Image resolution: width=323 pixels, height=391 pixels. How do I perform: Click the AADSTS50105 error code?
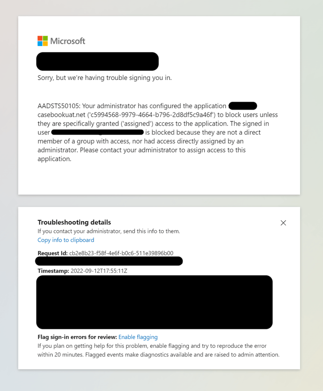point(59,106)
